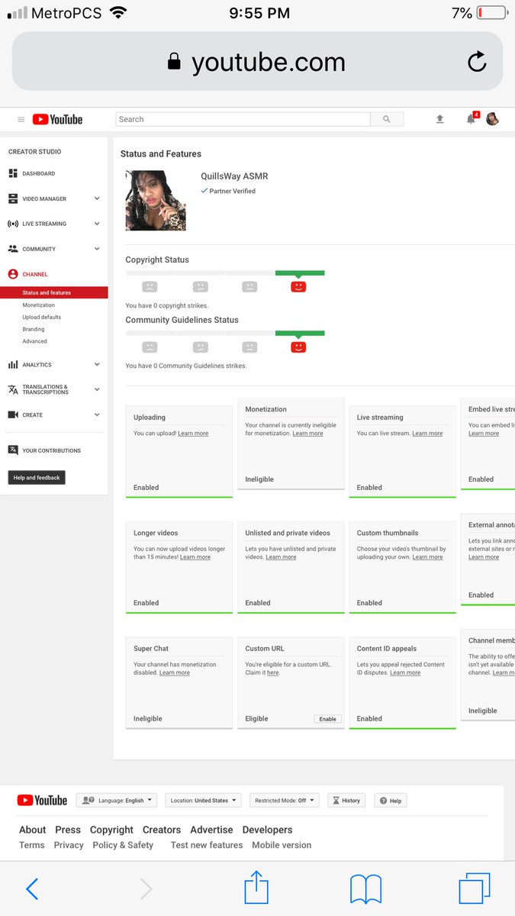Click Learn more on Live streaming card
Image resolution: width=515 pixels, height=916 pixels.
click(427, 434)
